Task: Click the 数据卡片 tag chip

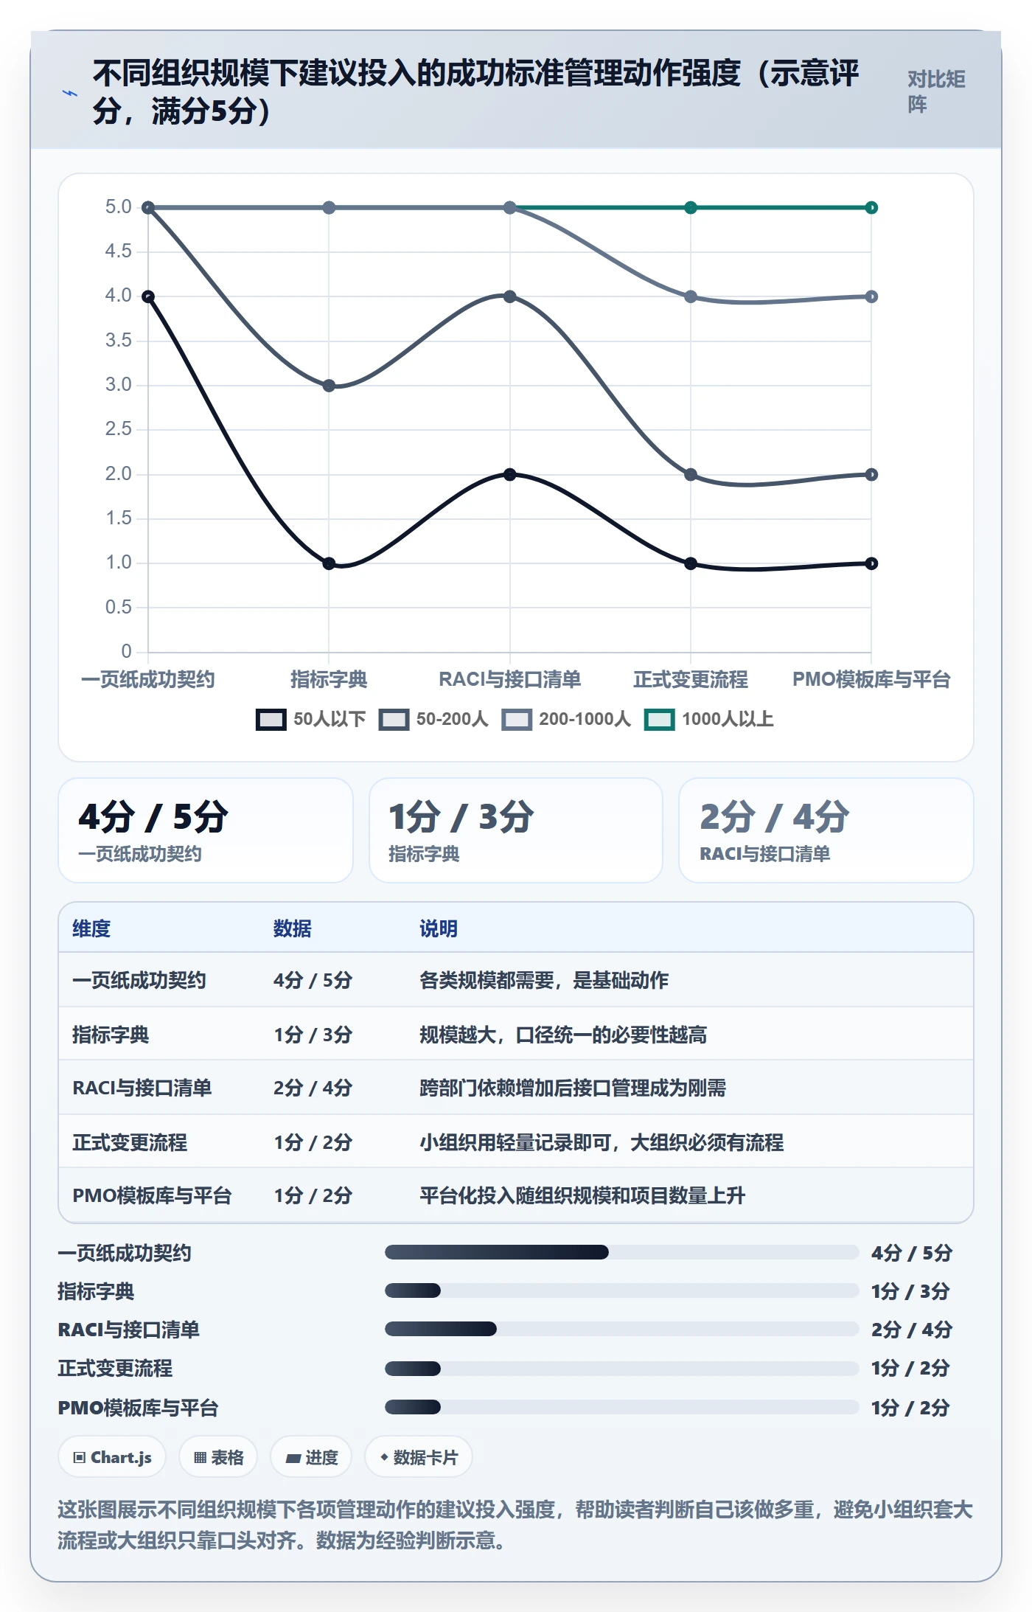Action: tap(419, 1457)
